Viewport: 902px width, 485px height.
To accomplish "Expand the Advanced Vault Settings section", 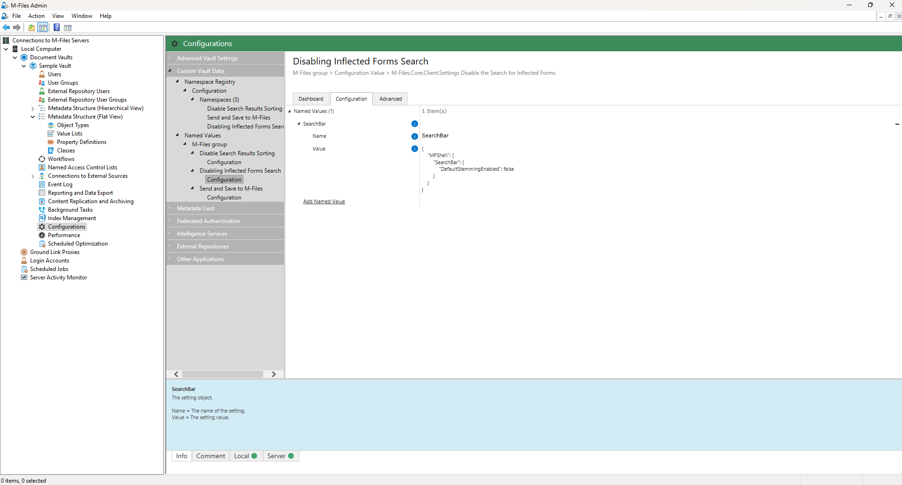I will click(170, 58).
